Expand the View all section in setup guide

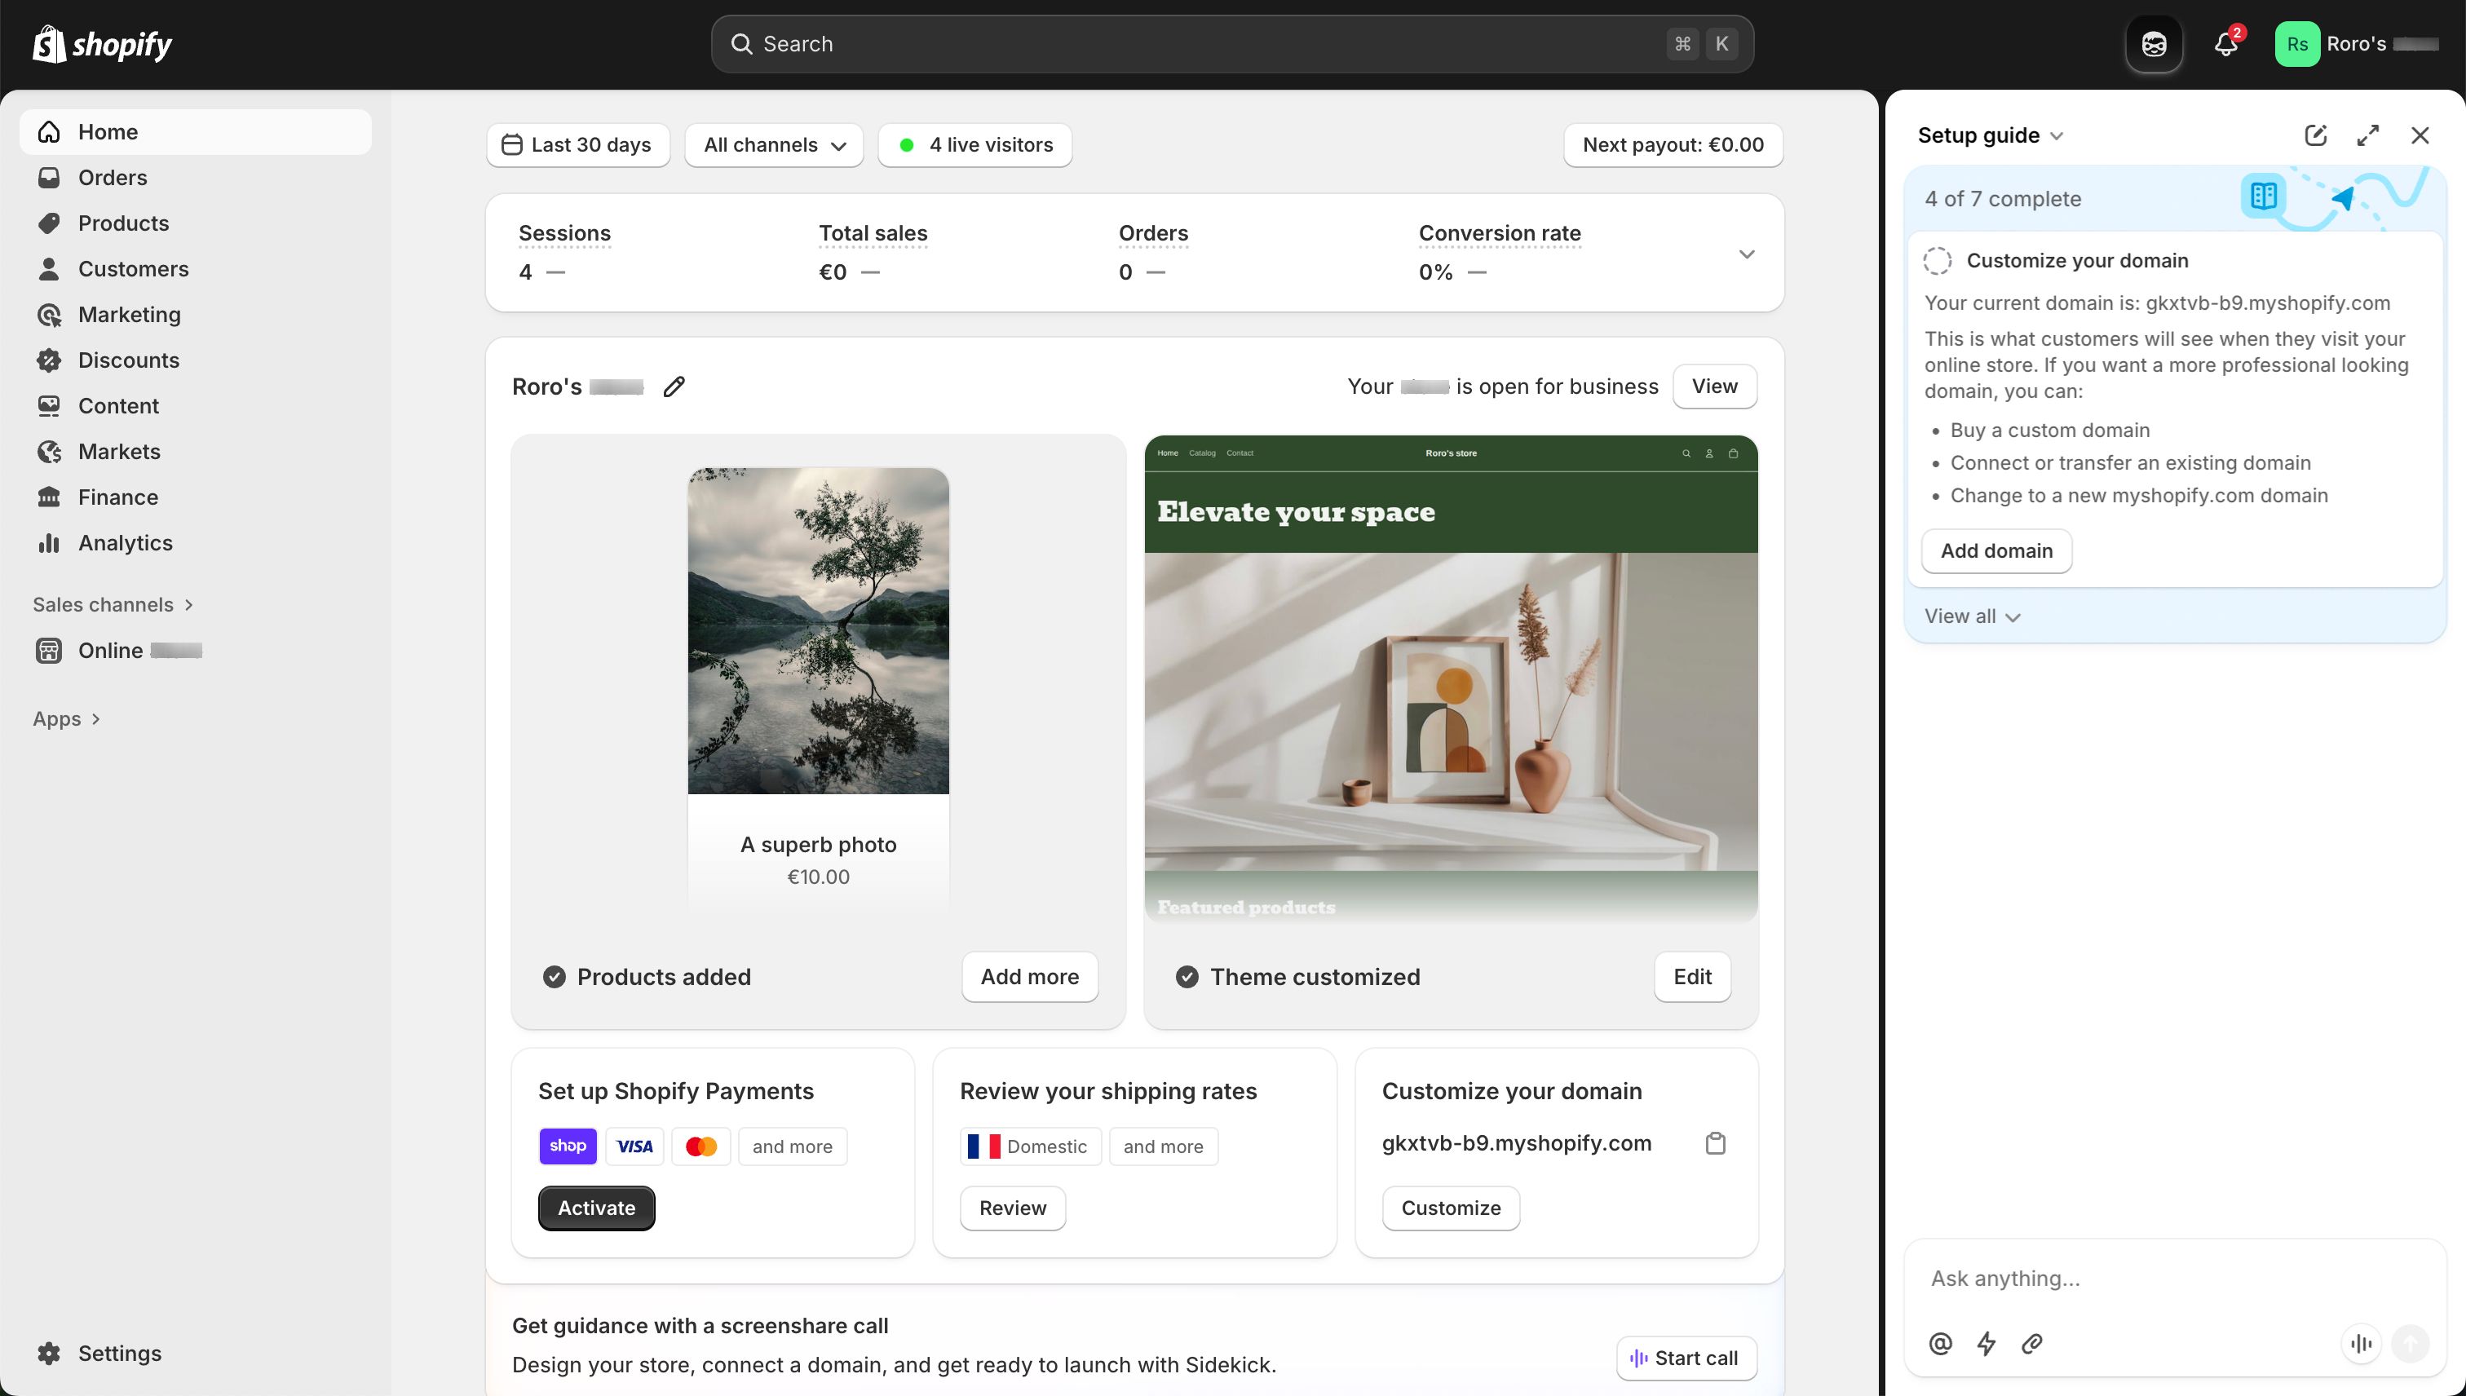click(1971, 616)
